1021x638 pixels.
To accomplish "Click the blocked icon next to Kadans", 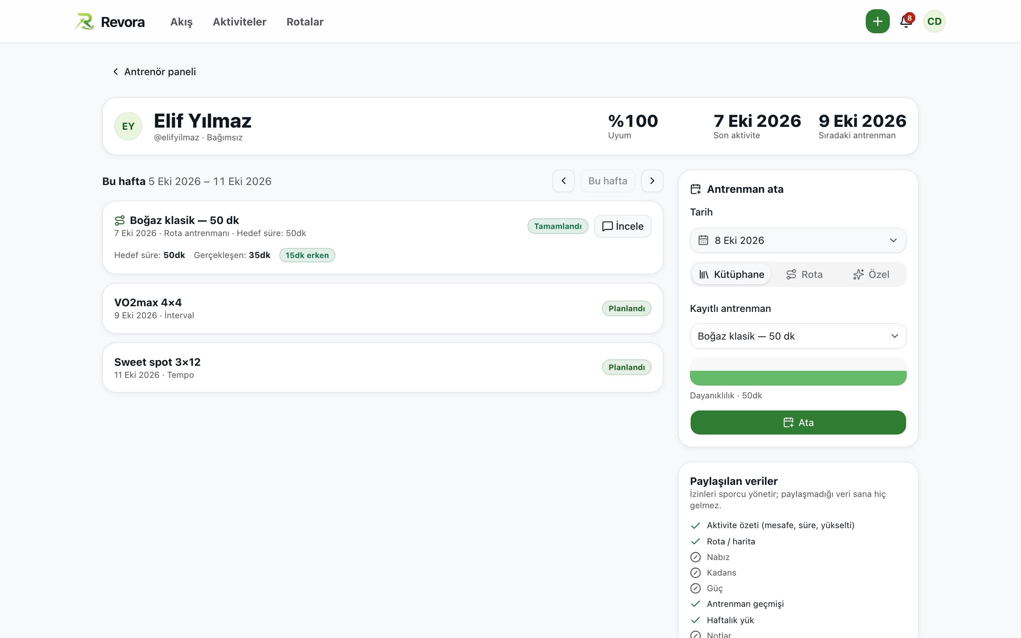I will point(695,572).
